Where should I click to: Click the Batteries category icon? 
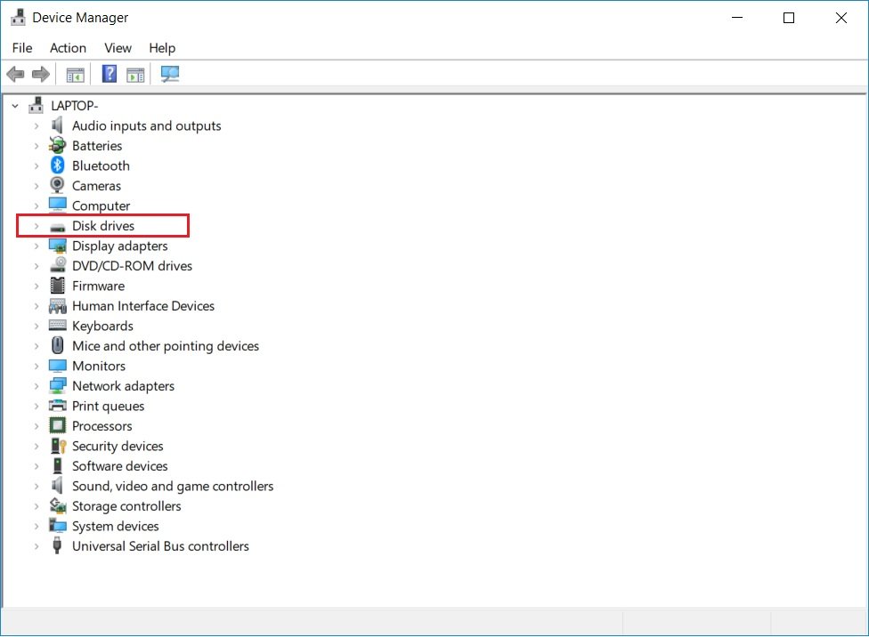[57, 146]
